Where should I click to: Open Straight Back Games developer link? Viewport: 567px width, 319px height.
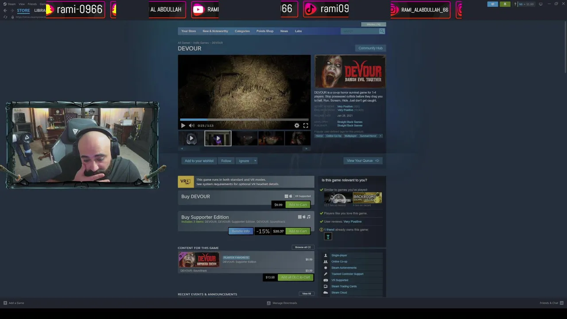pos(350,122)
